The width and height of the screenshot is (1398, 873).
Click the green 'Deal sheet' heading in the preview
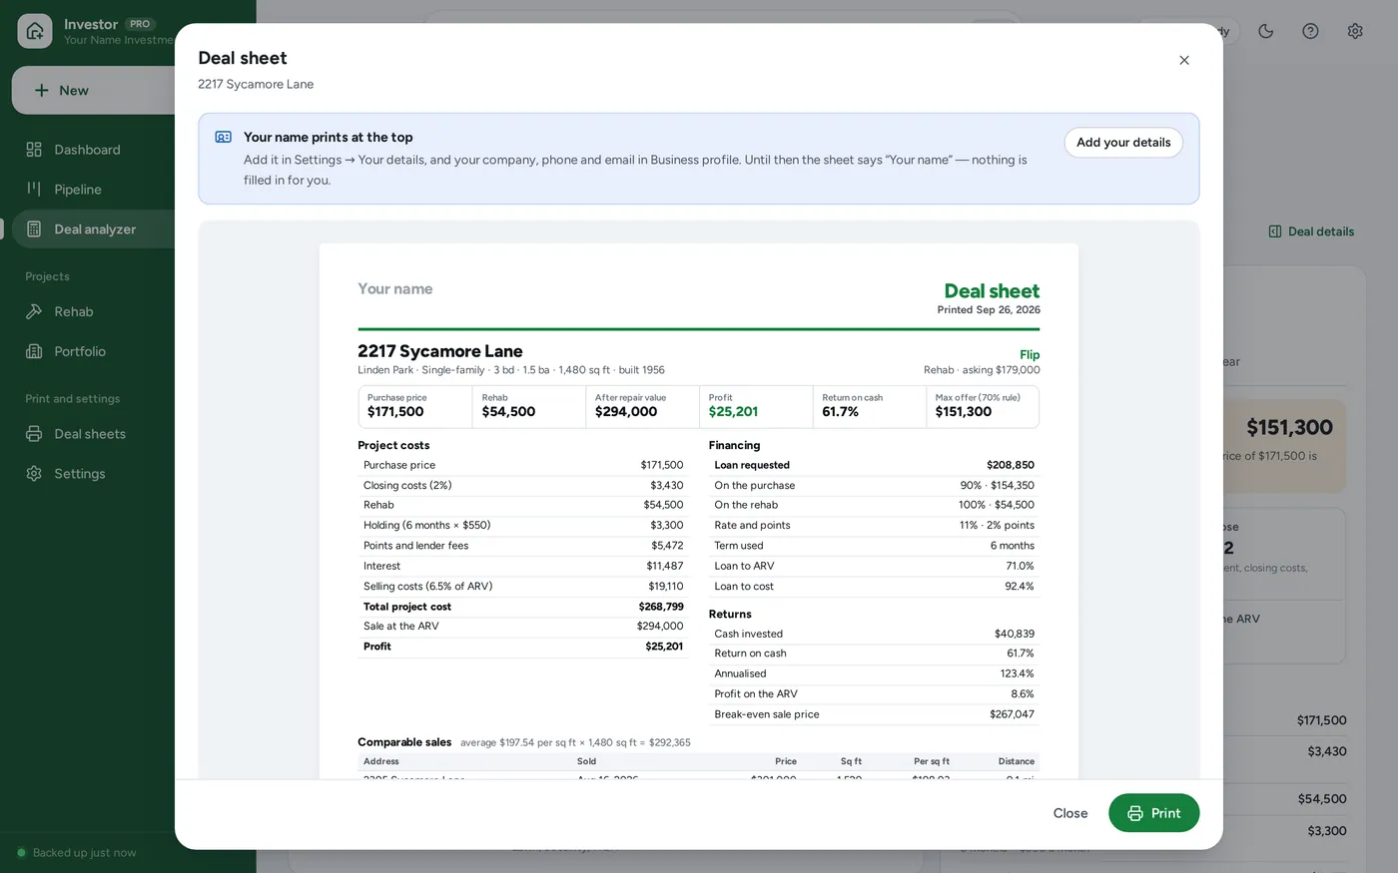[x=992, y=291]
